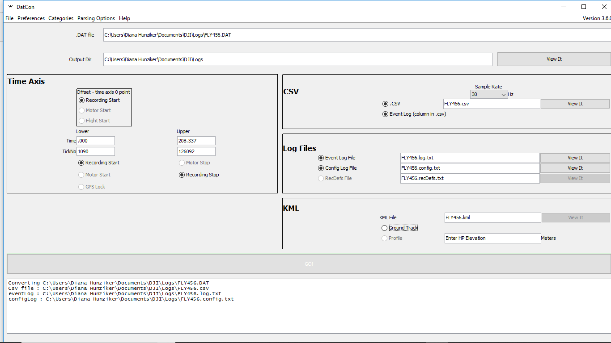611x343 pixels.
Task: Click the 'Csv file' log line
Action: (x=109, y=289)
